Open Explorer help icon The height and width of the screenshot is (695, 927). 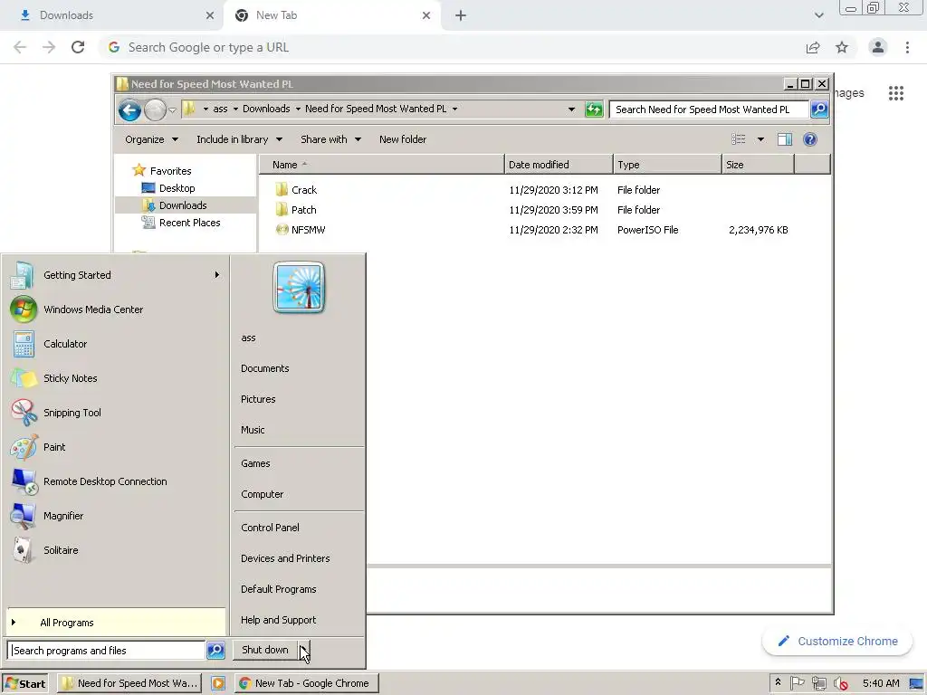click(810, 139)
